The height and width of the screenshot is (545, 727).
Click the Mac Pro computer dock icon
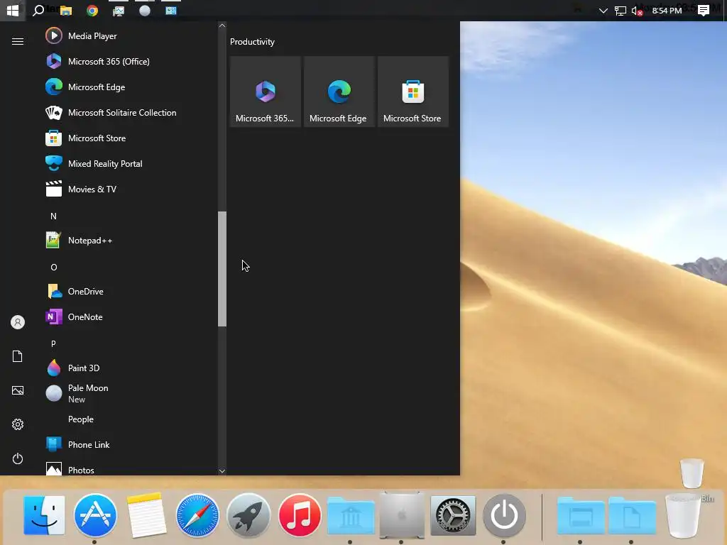click(x=402, y=514)
